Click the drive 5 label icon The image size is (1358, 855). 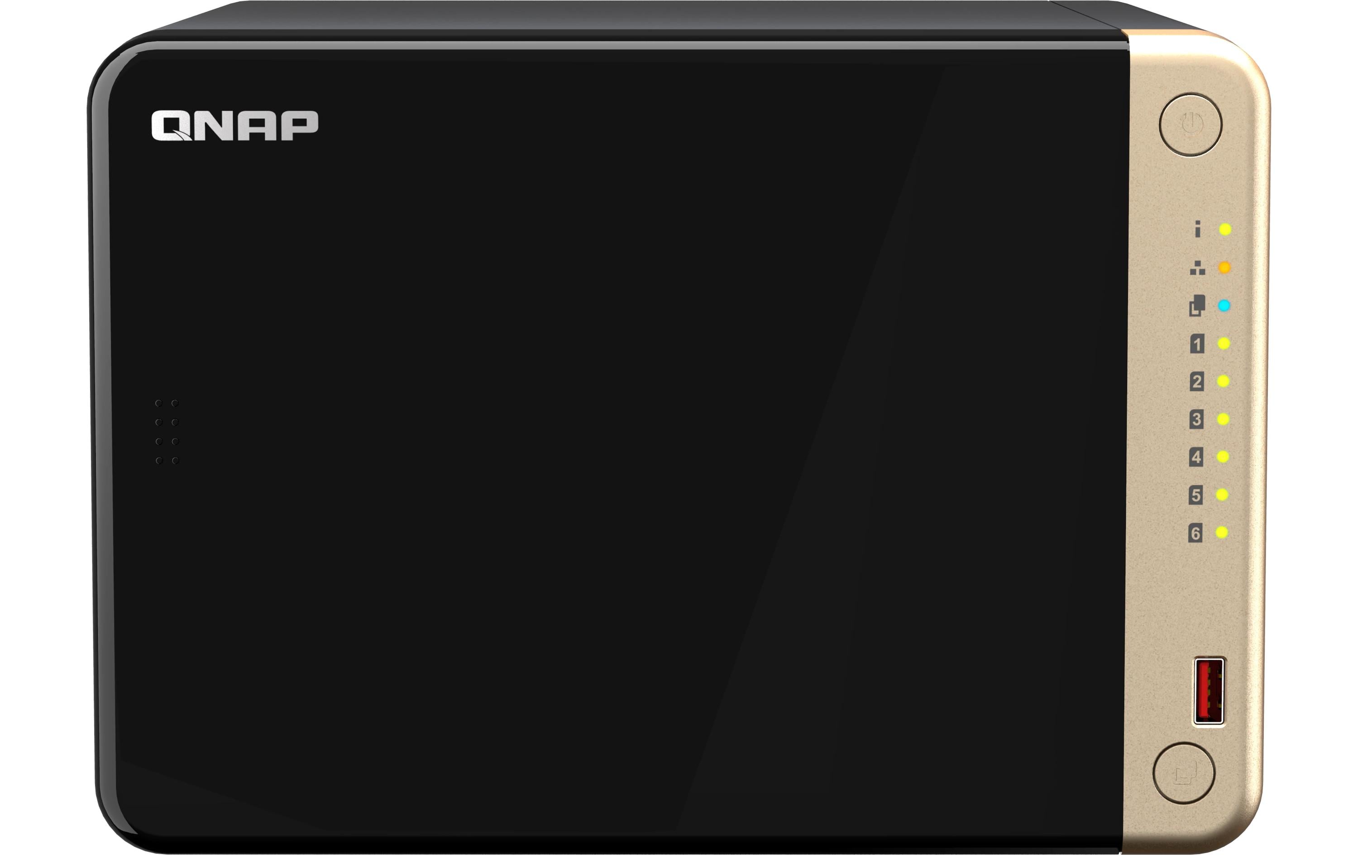pos(1195,495)
